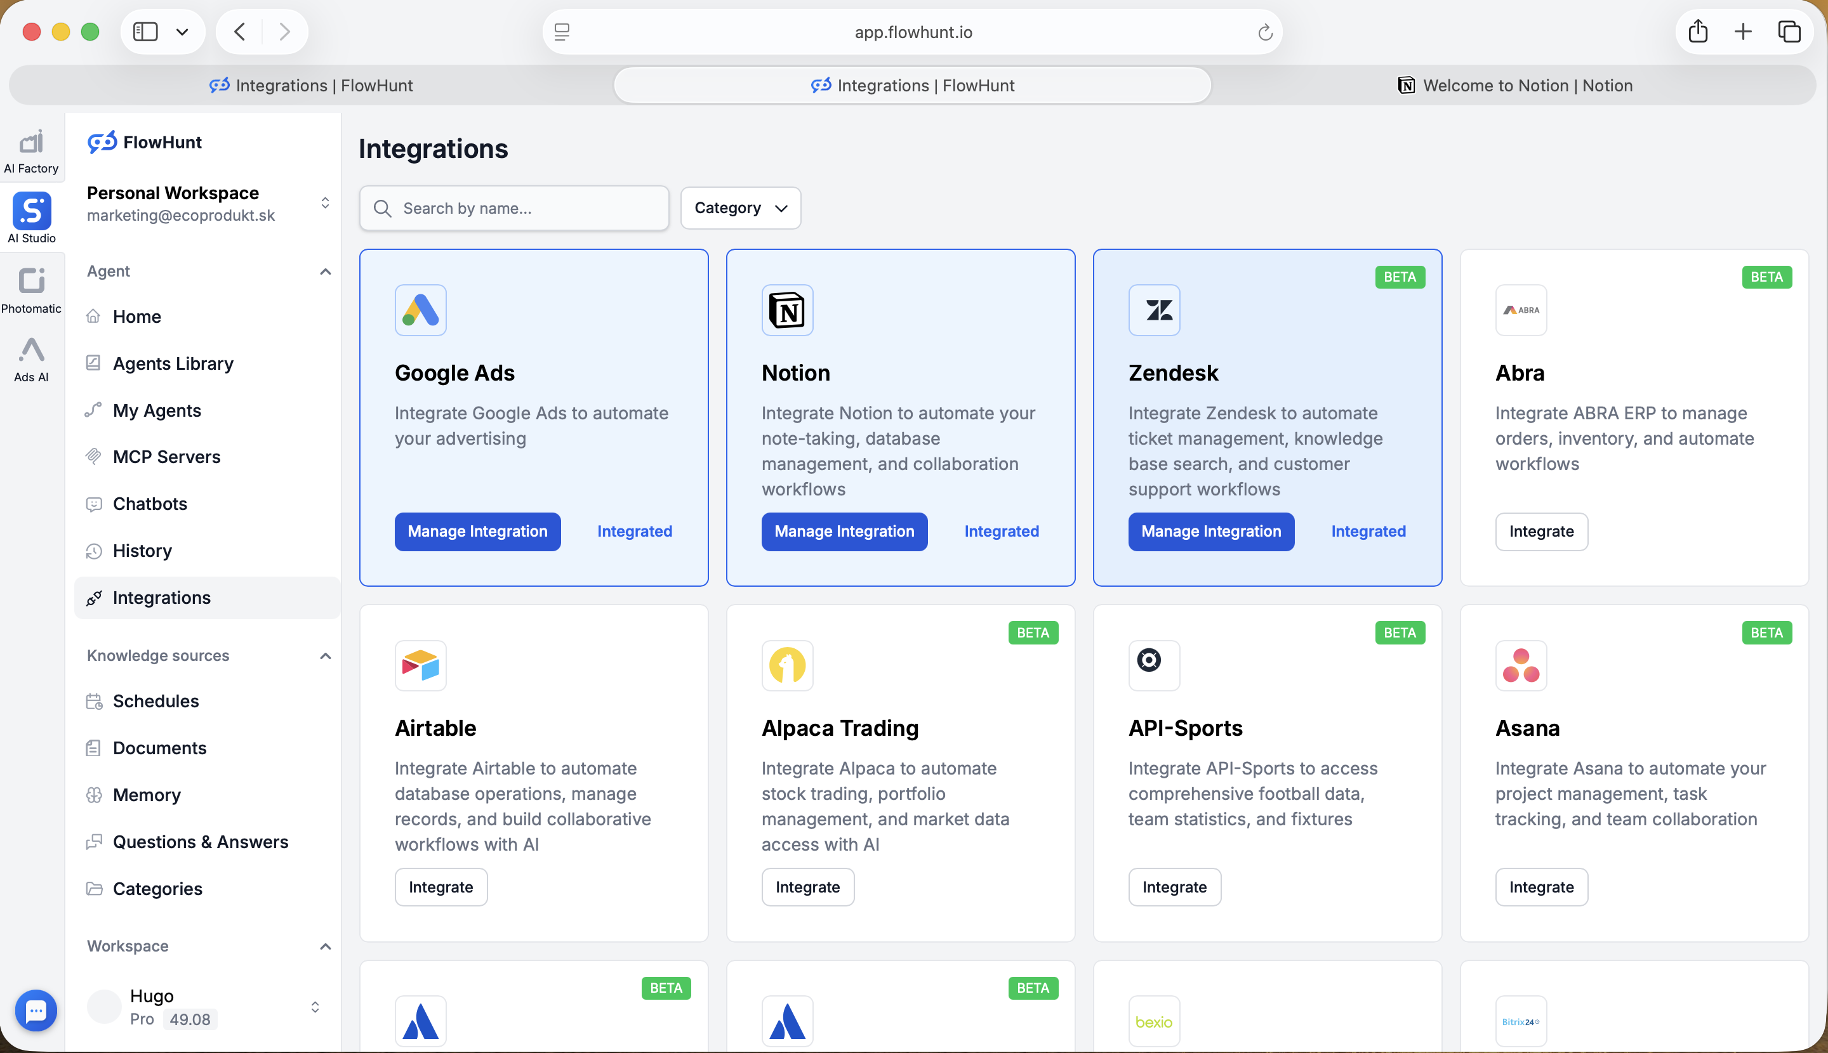Select Integrations in sidebar

(206, 598)
